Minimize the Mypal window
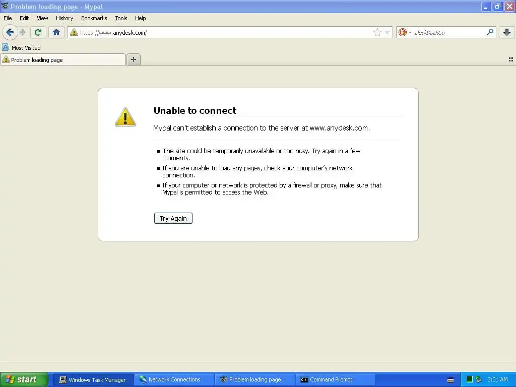The height and width of the screenshot is (387, 516). (486, 6)
